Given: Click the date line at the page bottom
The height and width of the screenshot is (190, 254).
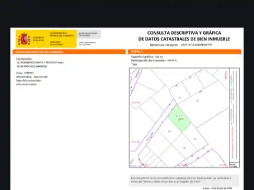Looking at the screenshot, I should [x=217, y=188].
